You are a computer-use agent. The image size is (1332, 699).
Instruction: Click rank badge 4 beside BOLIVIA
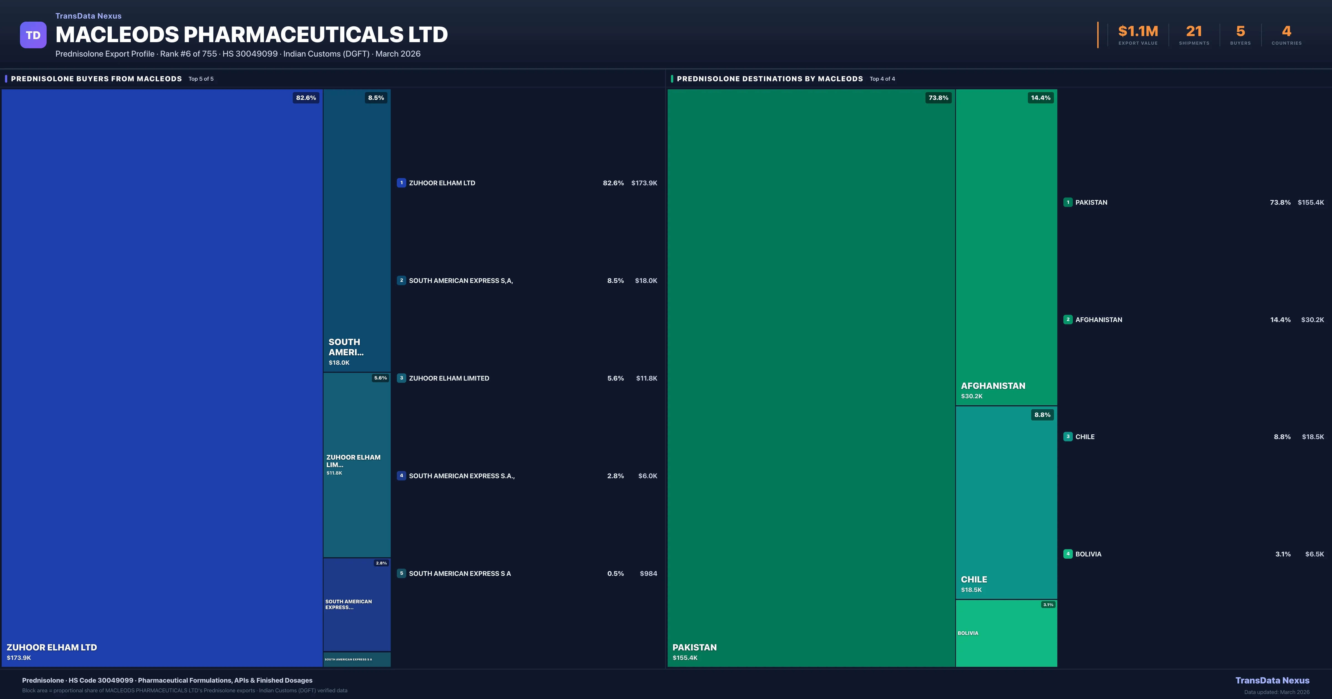(x=1068, y=554)
